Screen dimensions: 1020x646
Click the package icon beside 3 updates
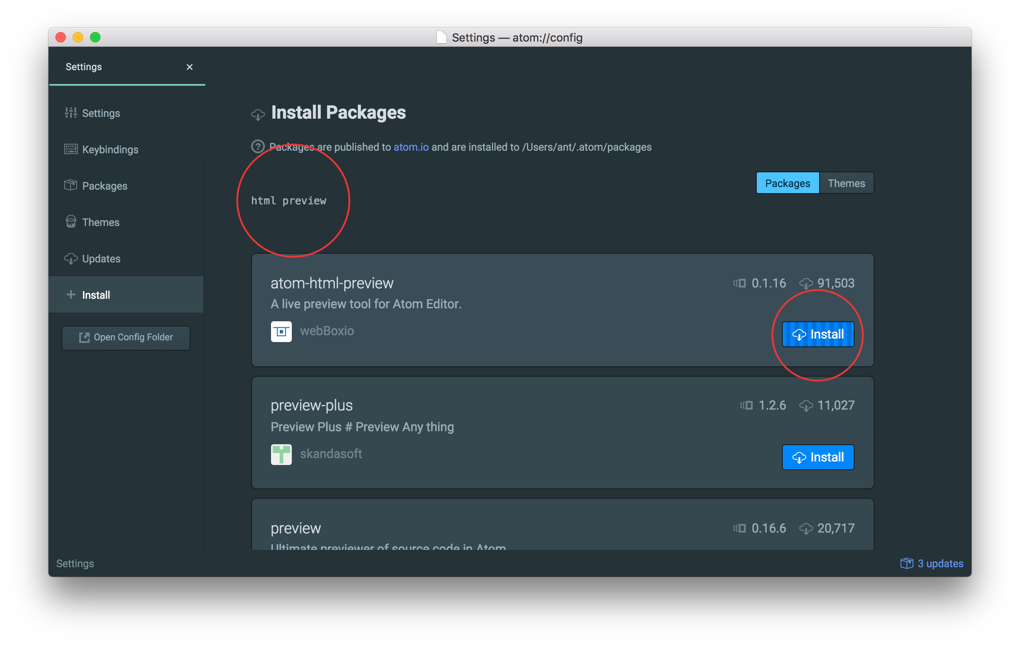point(907,563)
